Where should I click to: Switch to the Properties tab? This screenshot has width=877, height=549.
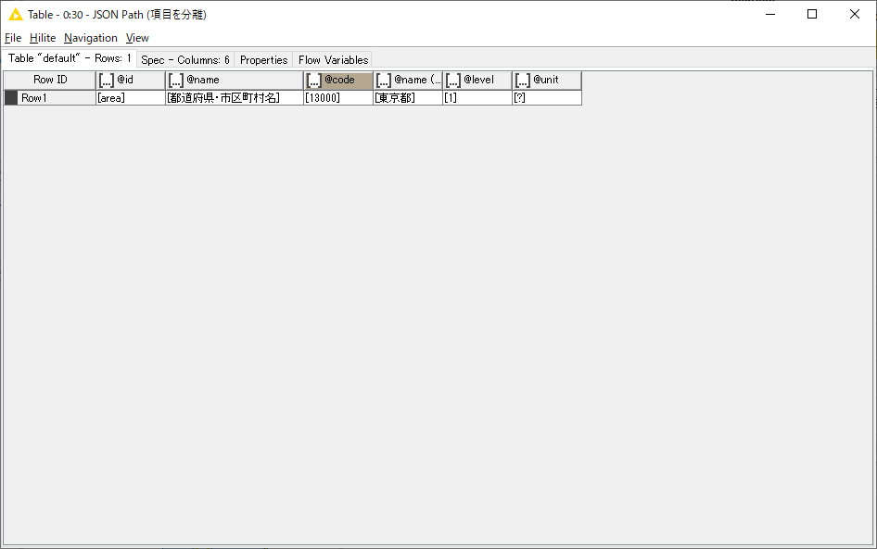click(x=263, y=60)
